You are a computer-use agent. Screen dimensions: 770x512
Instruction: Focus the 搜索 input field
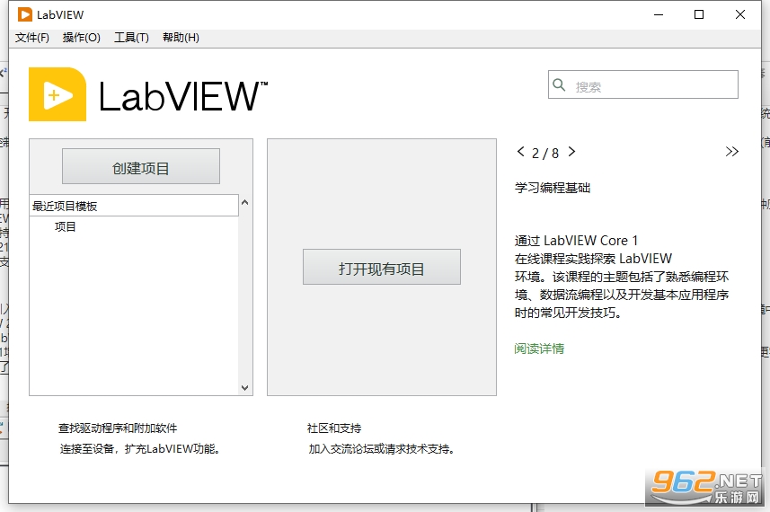tap(642, 84)
